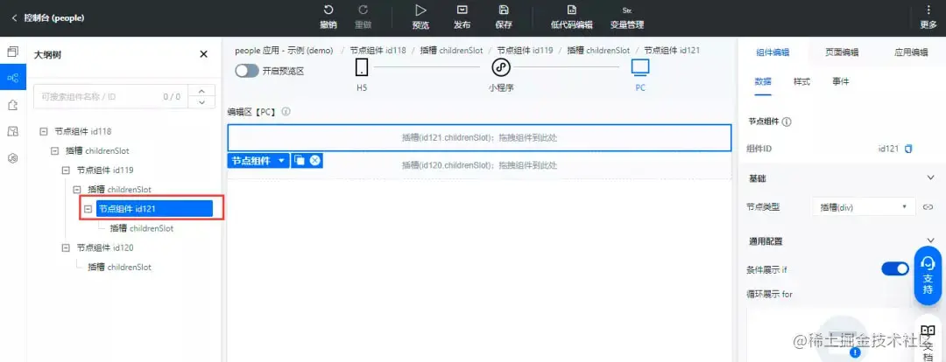Click the 发布 publish icon
Screen dimensions: 946x362
coord(462,10)
